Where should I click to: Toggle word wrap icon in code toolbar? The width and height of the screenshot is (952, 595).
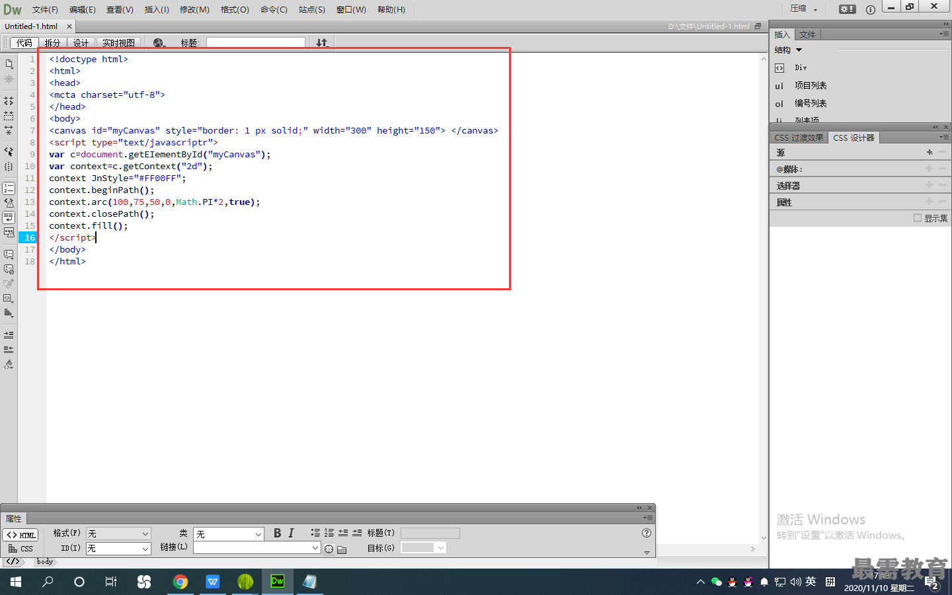point(9,218)
